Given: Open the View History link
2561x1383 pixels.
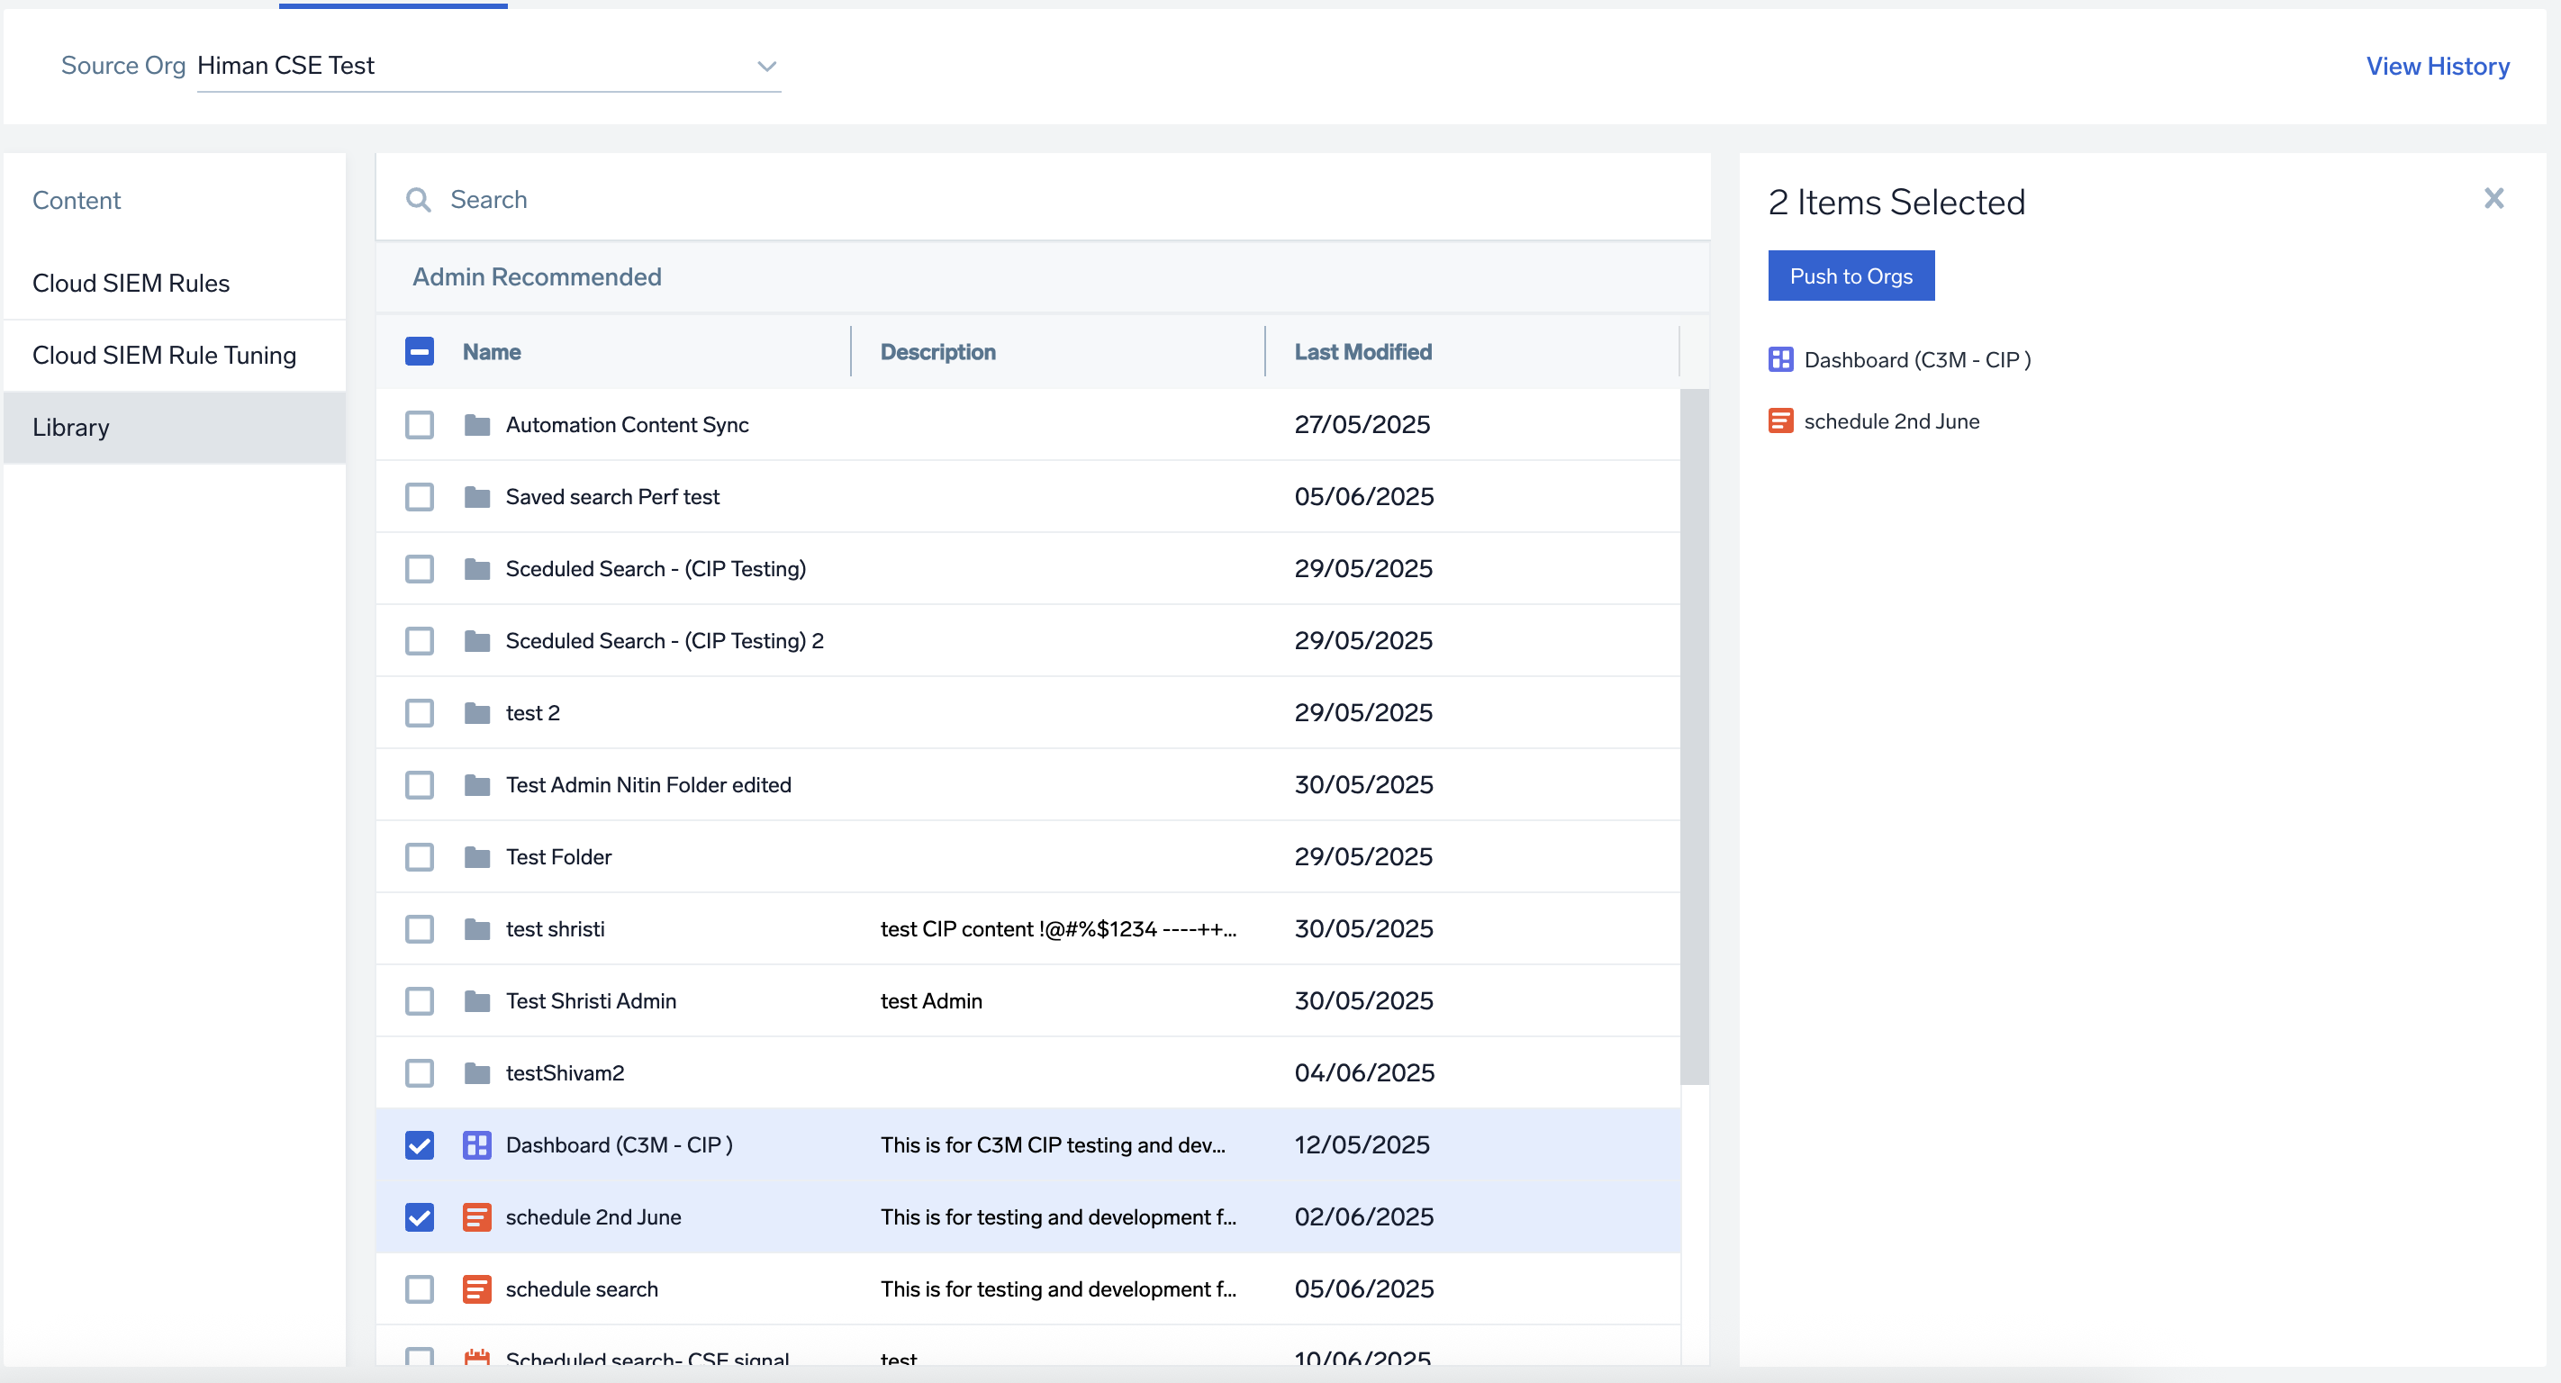Looking at the screenshot, I should pos(2437,67).
